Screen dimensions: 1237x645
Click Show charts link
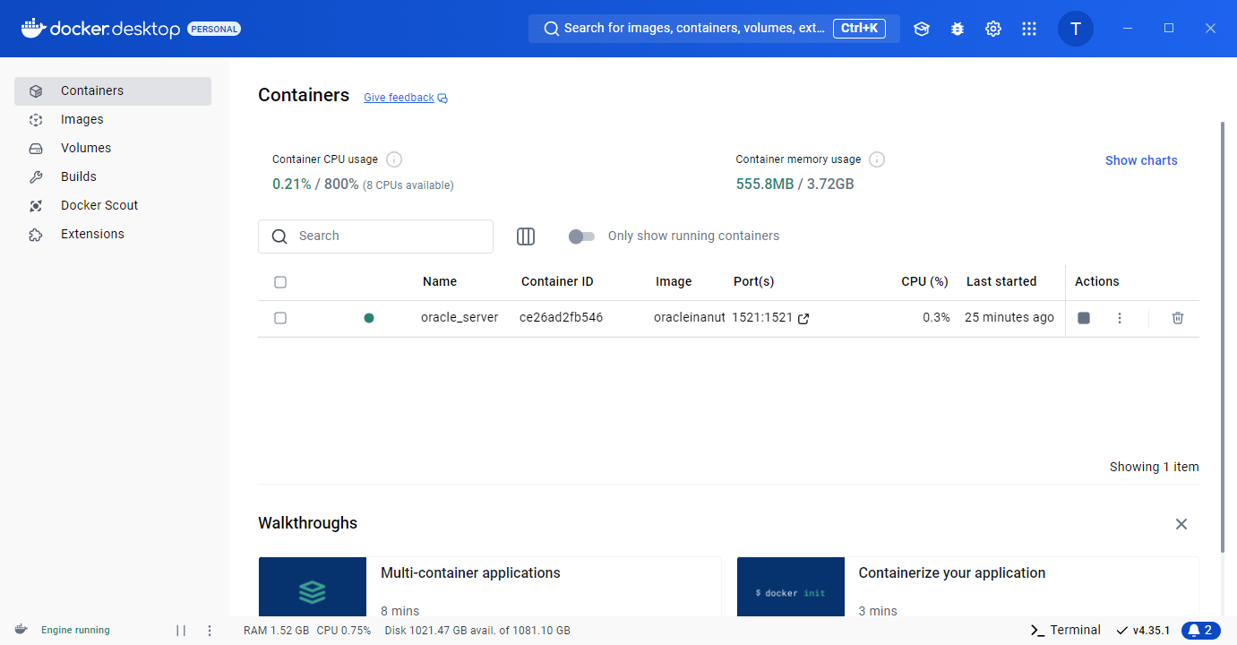[1141, 160]
